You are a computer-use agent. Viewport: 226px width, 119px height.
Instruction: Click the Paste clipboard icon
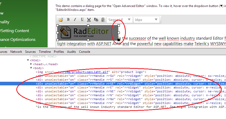(103, 20)
